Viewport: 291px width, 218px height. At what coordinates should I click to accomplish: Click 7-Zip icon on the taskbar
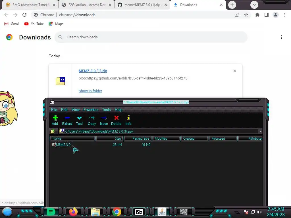139,212
